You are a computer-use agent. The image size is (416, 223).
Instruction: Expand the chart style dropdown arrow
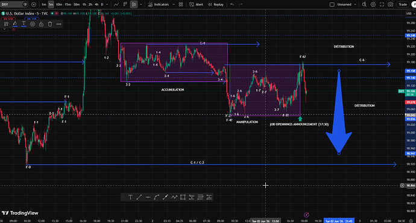[141, 4]
